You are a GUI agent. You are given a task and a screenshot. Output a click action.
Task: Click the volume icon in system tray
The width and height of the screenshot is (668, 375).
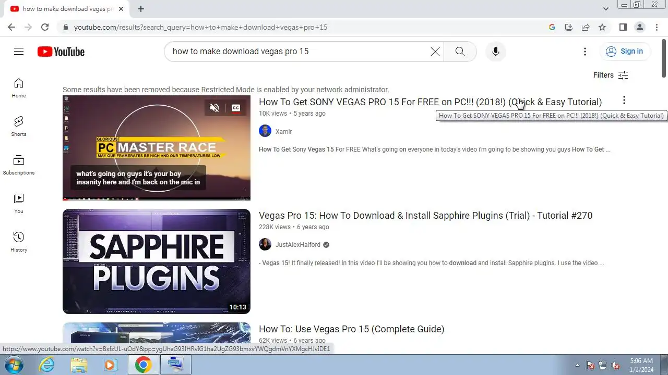click(615, 365)
